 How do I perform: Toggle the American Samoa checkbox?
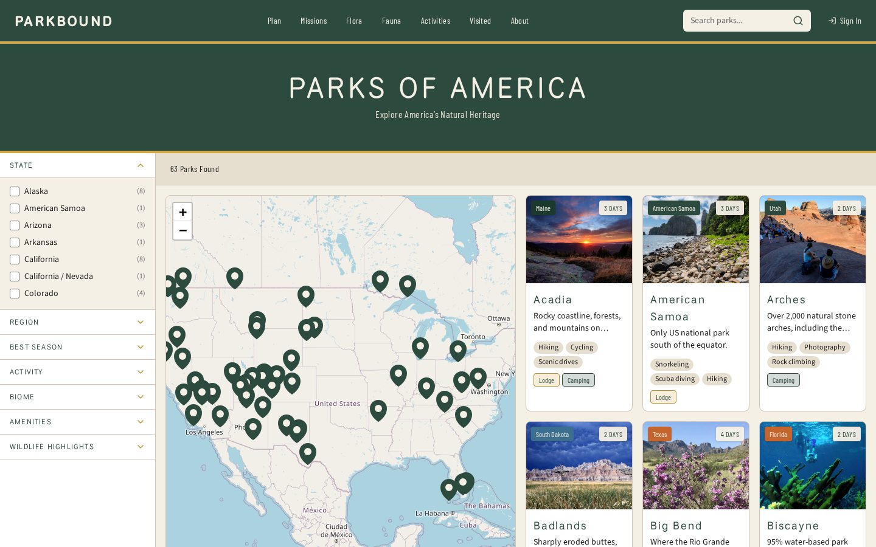point(15,208)
